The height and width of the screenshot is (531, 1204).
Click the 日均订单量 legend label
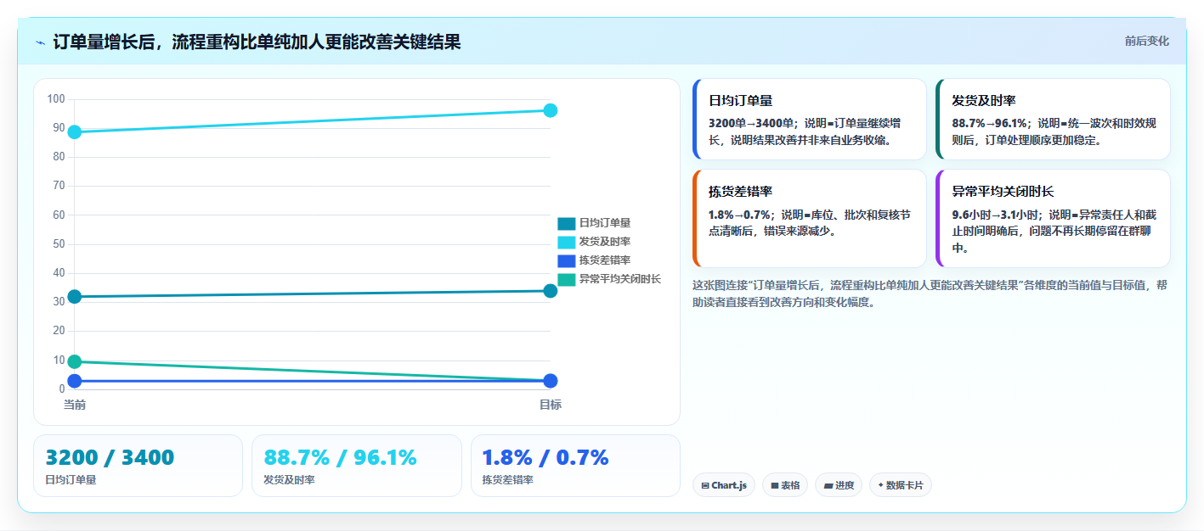(605, 223)
